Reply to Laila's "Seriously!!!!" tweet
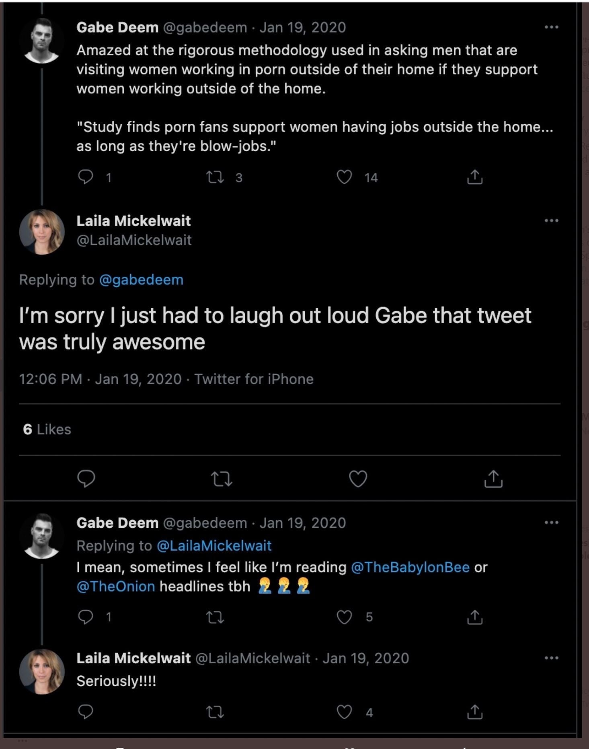Viewport: 589px width, 749px height. coord(86,712)
